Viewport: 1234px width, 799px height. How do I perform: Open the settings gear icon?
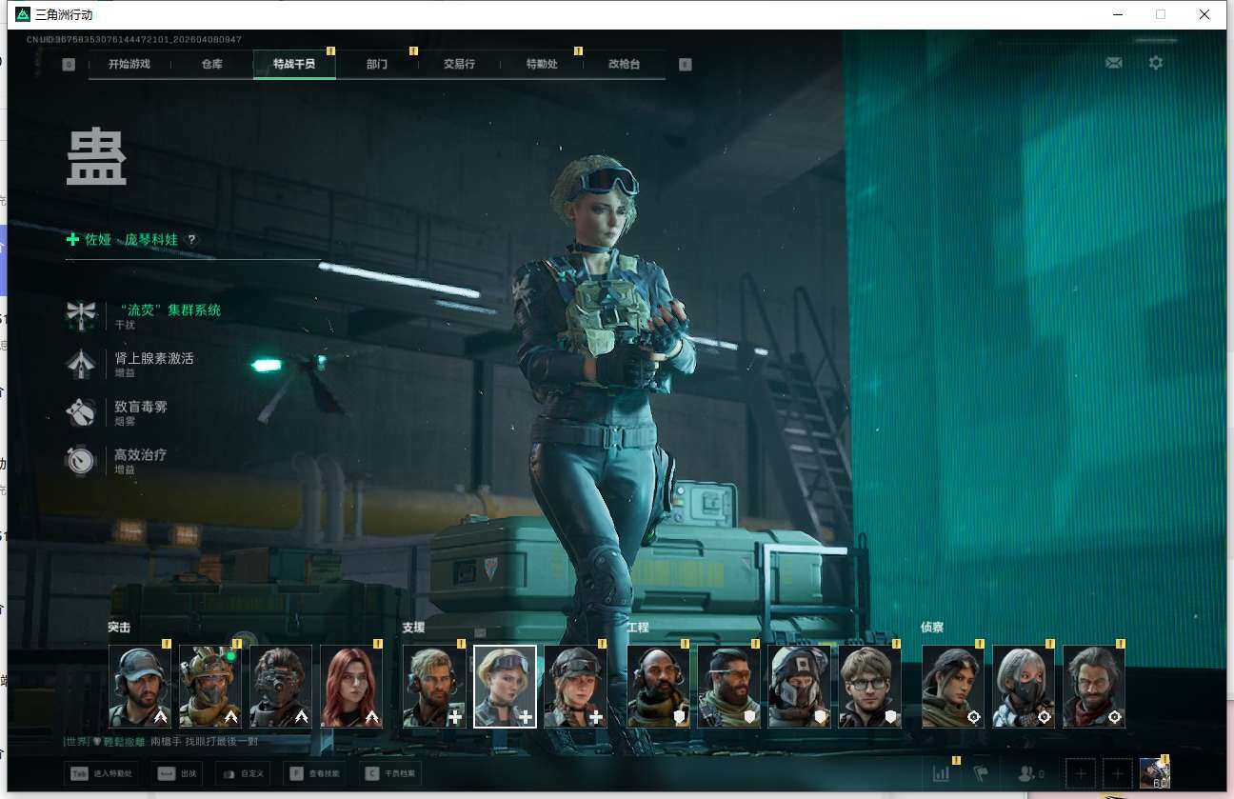[1155, 63]
